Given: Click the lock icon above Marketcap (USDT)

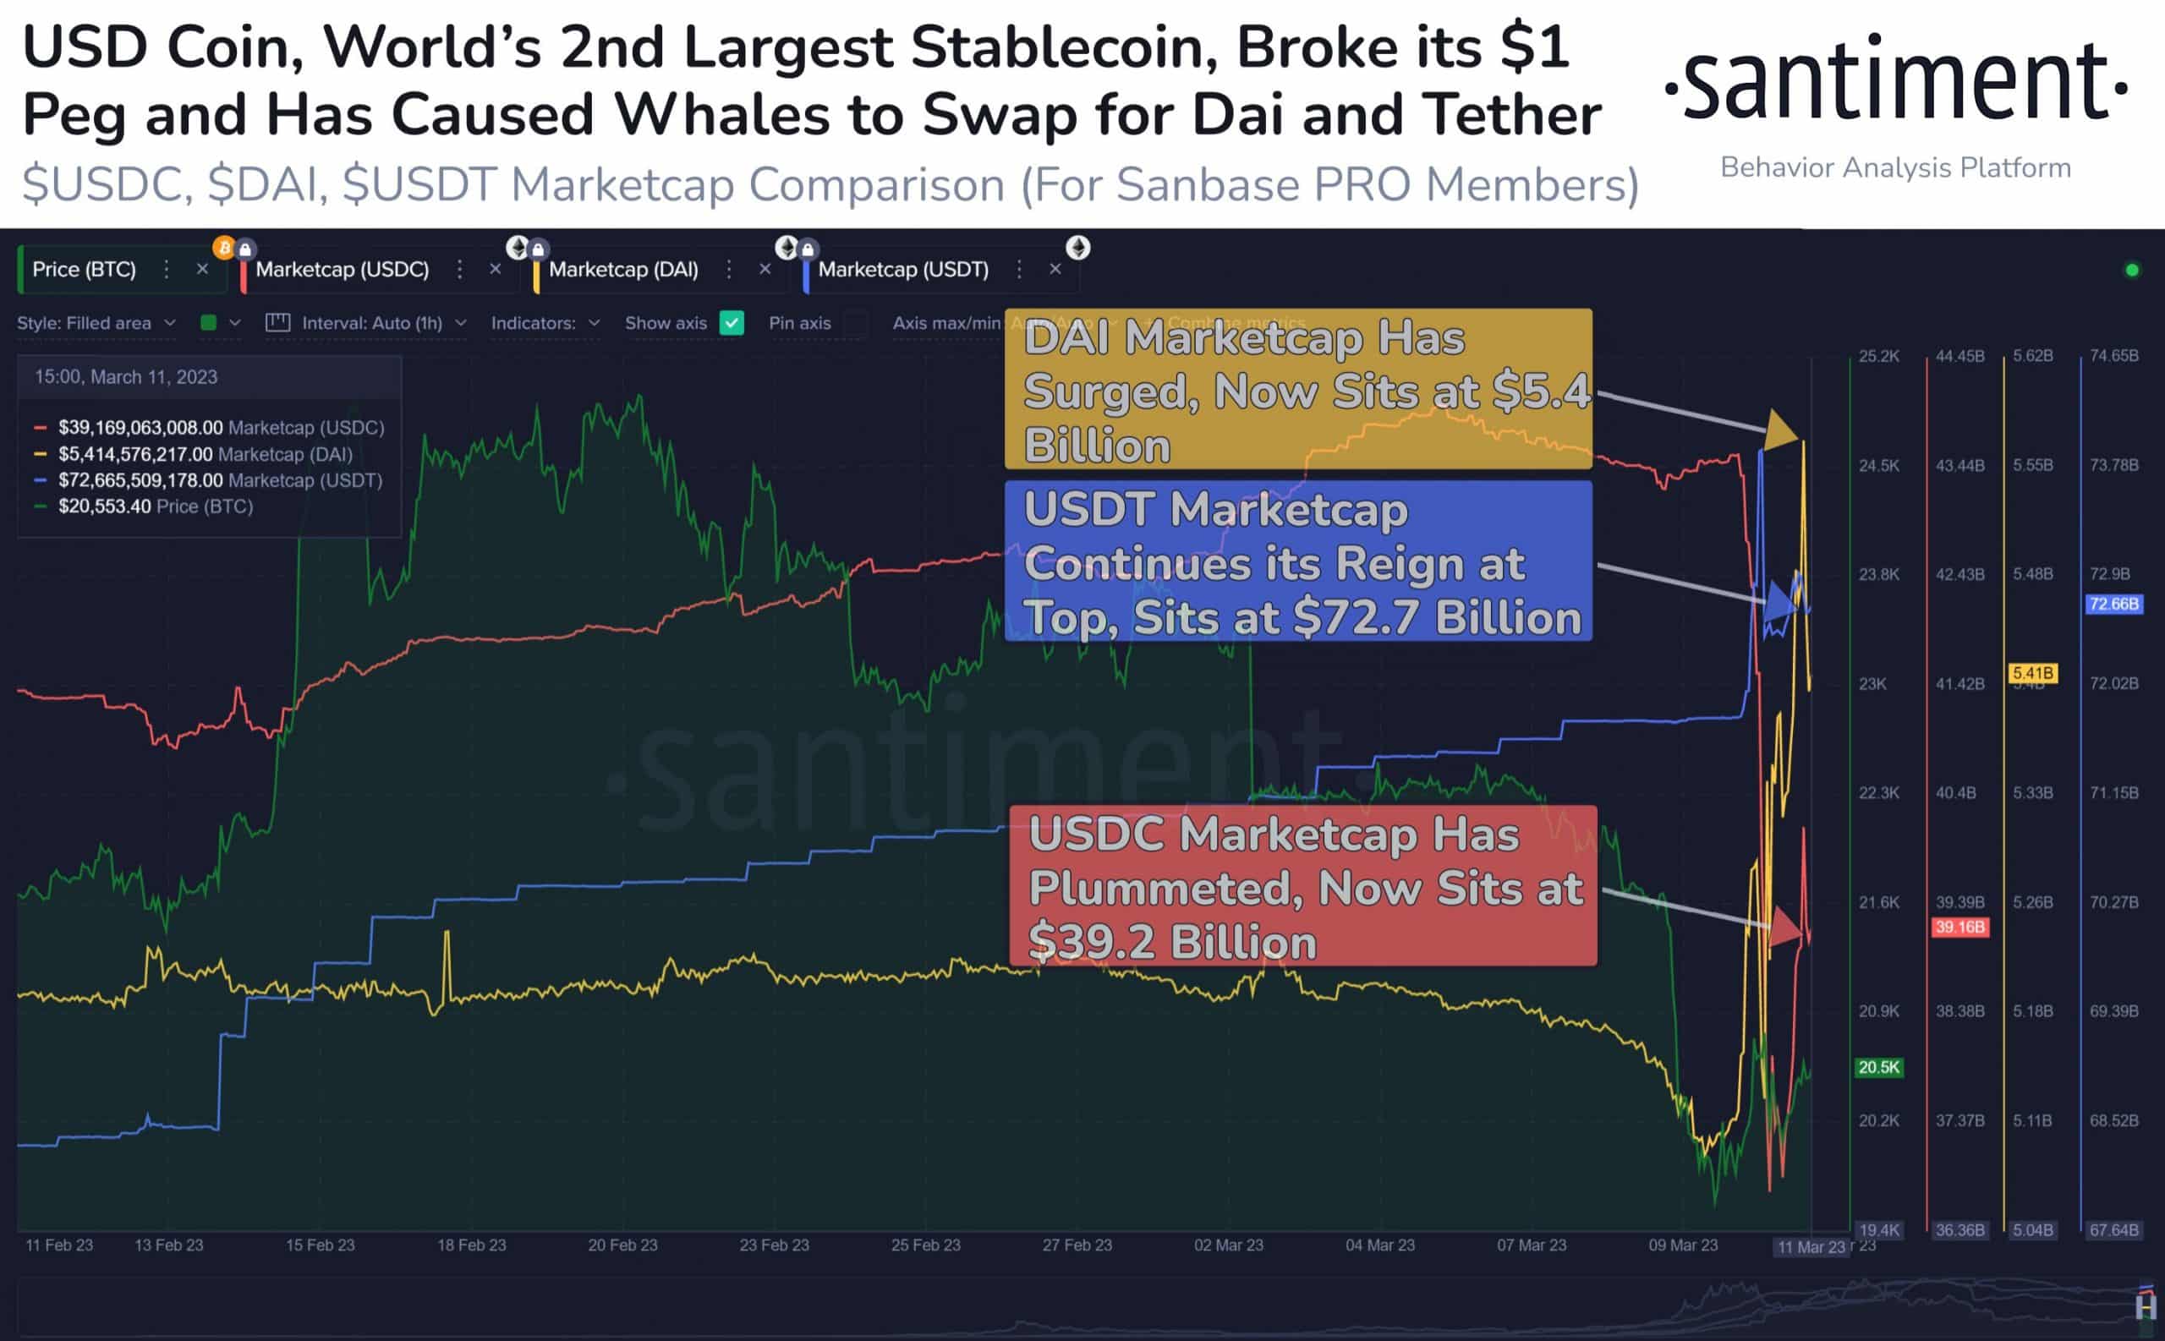Looking at the screenshot, I should coord(807,249).
